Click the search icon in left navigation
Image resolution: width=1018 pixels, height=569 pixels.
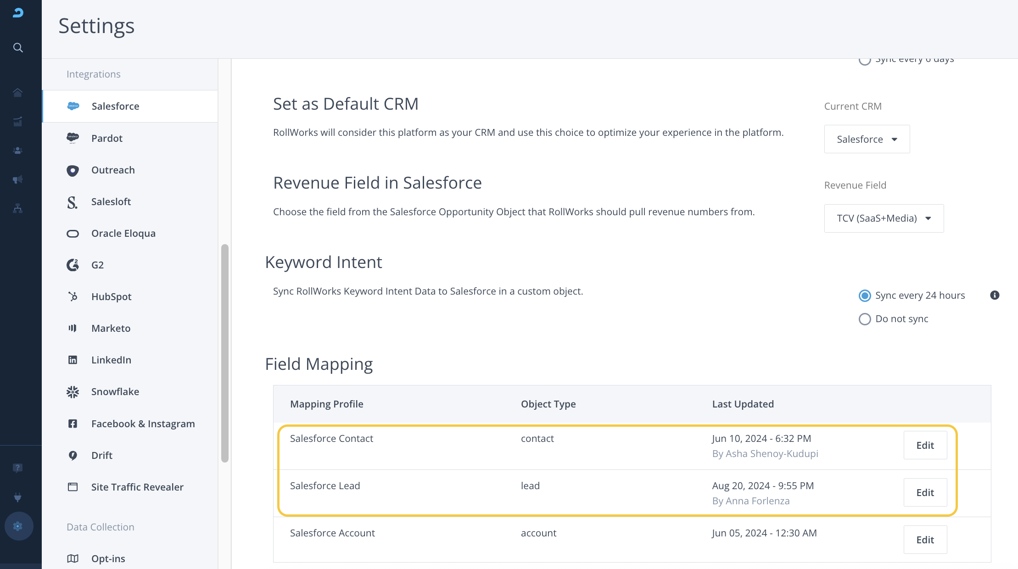tap(18, 48)
